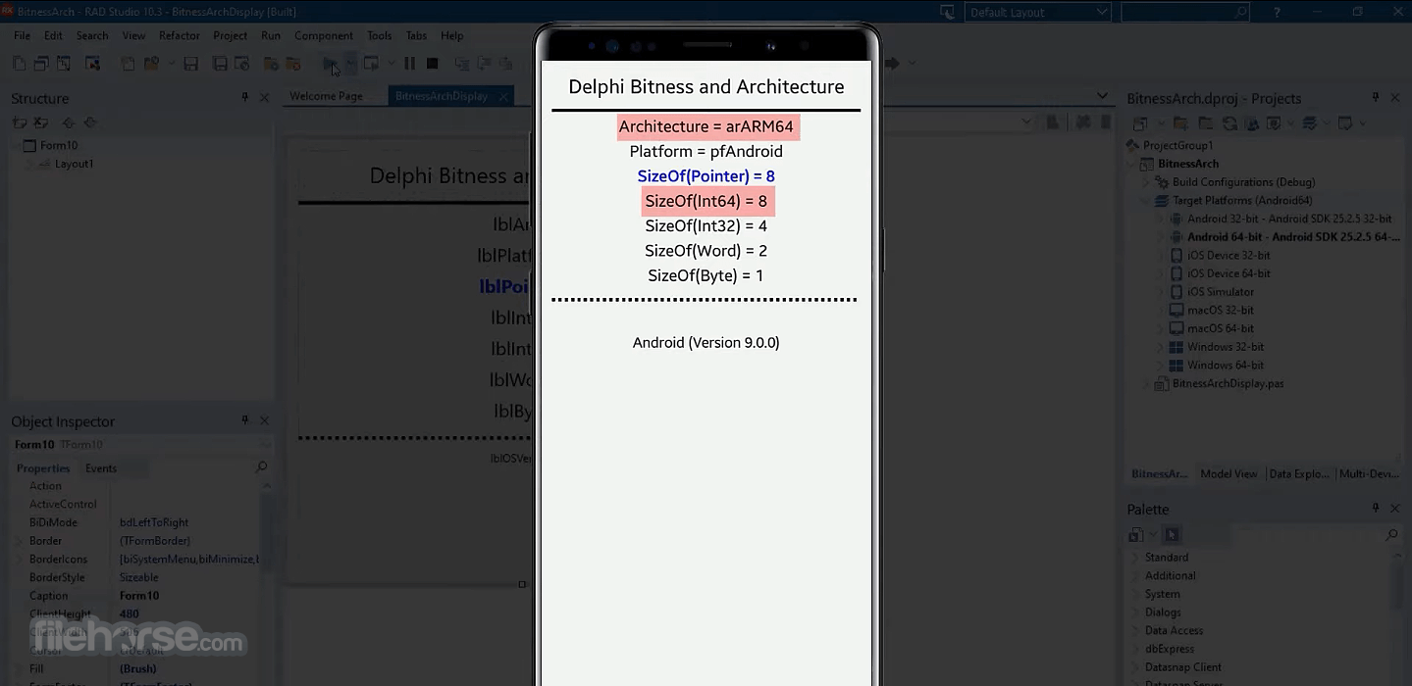Open the Refactor menu
The image size is (1412, 686).
180,35
